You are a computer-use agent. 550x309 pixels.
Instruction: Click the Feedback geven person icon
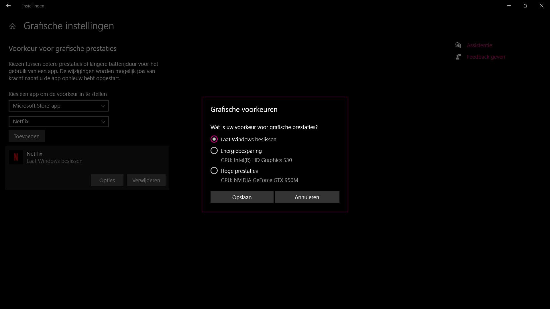[458, 57]
